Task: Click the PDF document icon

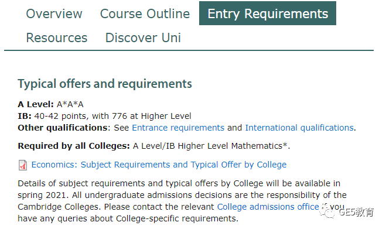Action: (x=23, y=165)
